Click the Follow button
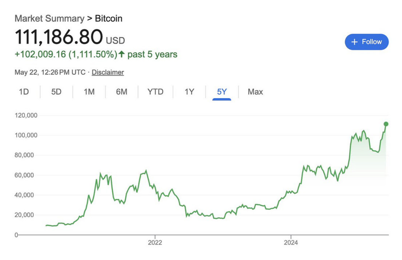 (366, 42)
